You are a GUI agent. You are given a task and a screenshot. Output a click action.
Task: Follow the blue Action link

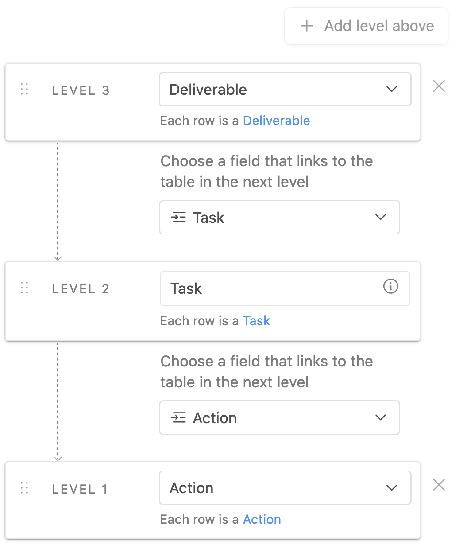(262, 519)
